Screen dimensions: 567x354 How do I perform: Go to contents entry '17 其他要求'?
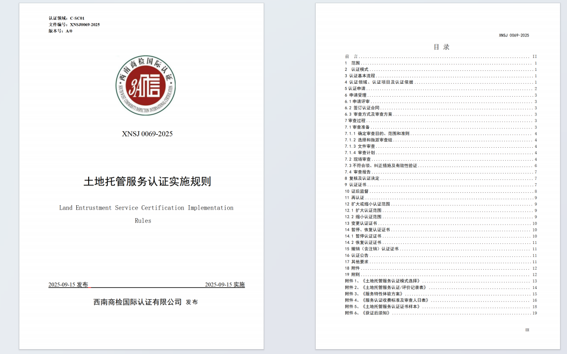click(441, 262)
